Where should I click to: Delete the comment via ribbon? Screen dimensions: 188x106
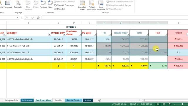[x=36, y=4]
